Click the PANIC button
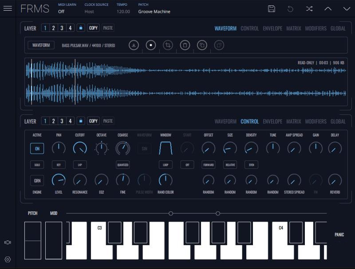 coord(339,234)
